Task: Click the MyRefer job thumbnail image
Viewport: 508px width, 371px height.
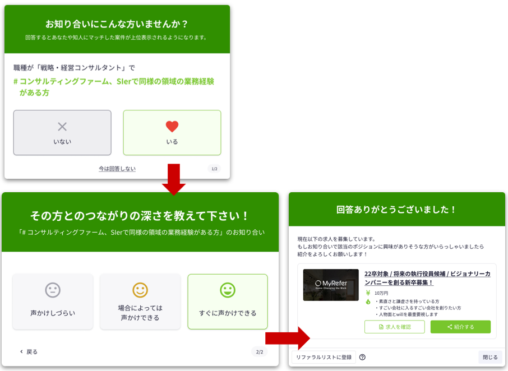Action: [330, 285]
